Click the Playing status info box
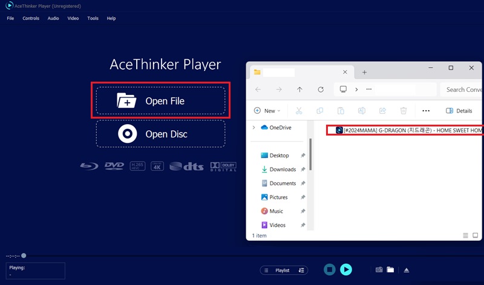 (36, 271)
